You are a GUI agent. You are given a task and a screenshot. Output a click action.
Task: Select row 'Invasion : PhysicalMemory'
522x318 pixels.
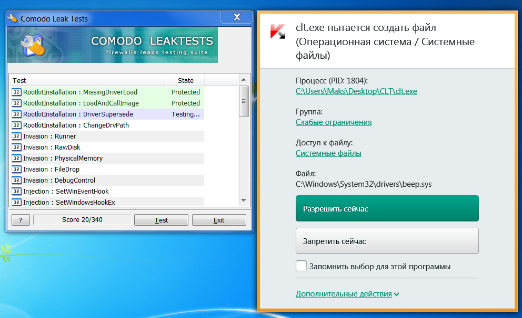click(107, 158)
